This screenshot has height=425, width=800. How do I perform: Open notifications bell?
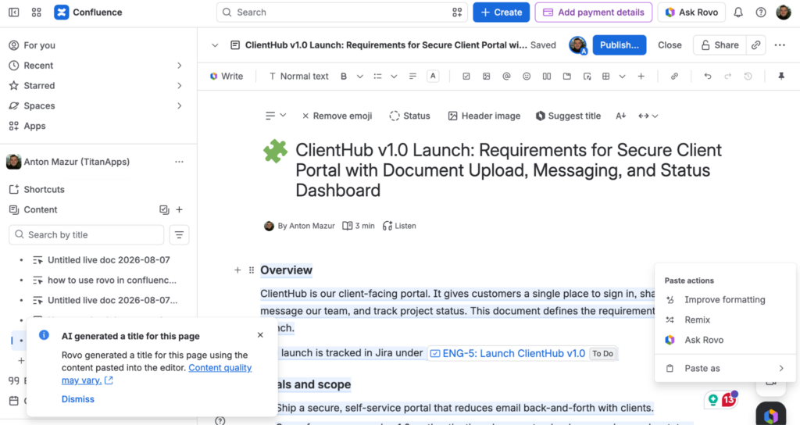738,12
